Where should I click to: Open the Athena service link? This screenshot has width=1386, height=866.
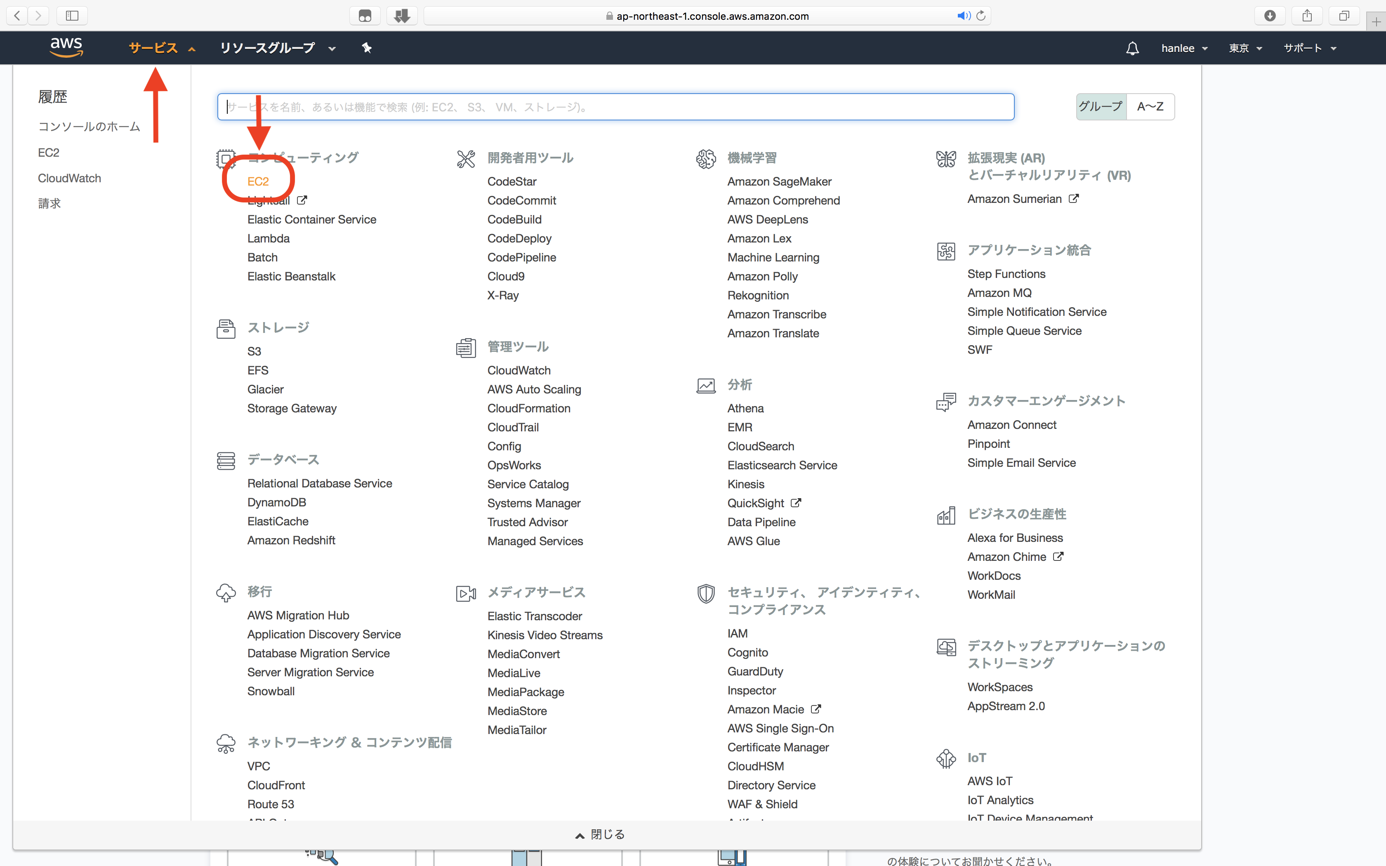pos(745,408)
